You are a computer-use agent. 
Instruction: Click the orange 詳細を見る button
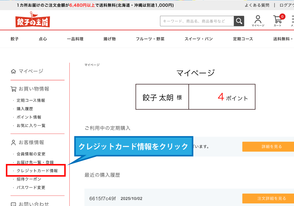[x=268, y=147]
